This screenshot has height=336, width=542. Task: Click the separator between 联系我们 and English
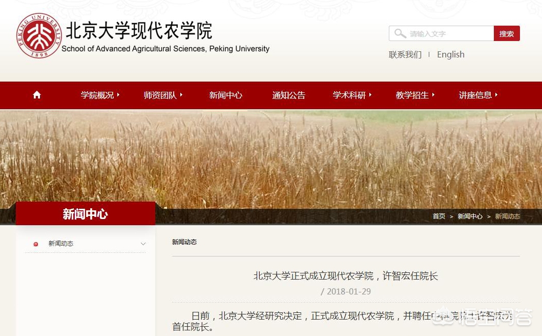tap(428, 54)
